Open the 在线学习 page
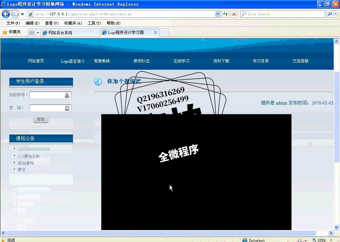The image size is (340, 242). pos(181,61)
